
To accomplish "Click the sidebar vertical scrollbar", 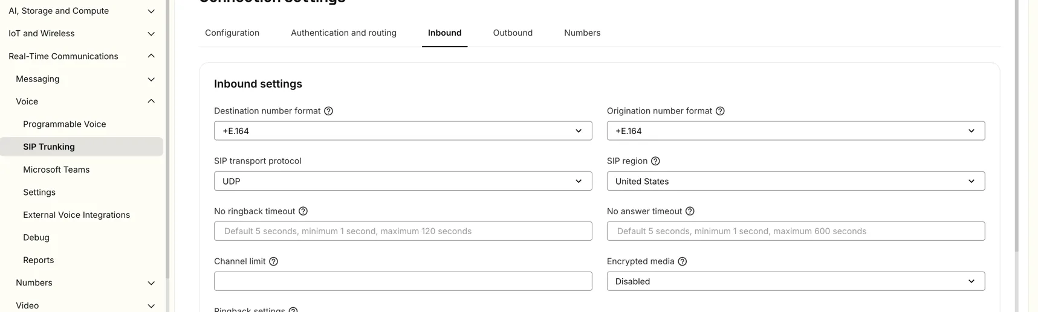I will (x=167, y=139).
